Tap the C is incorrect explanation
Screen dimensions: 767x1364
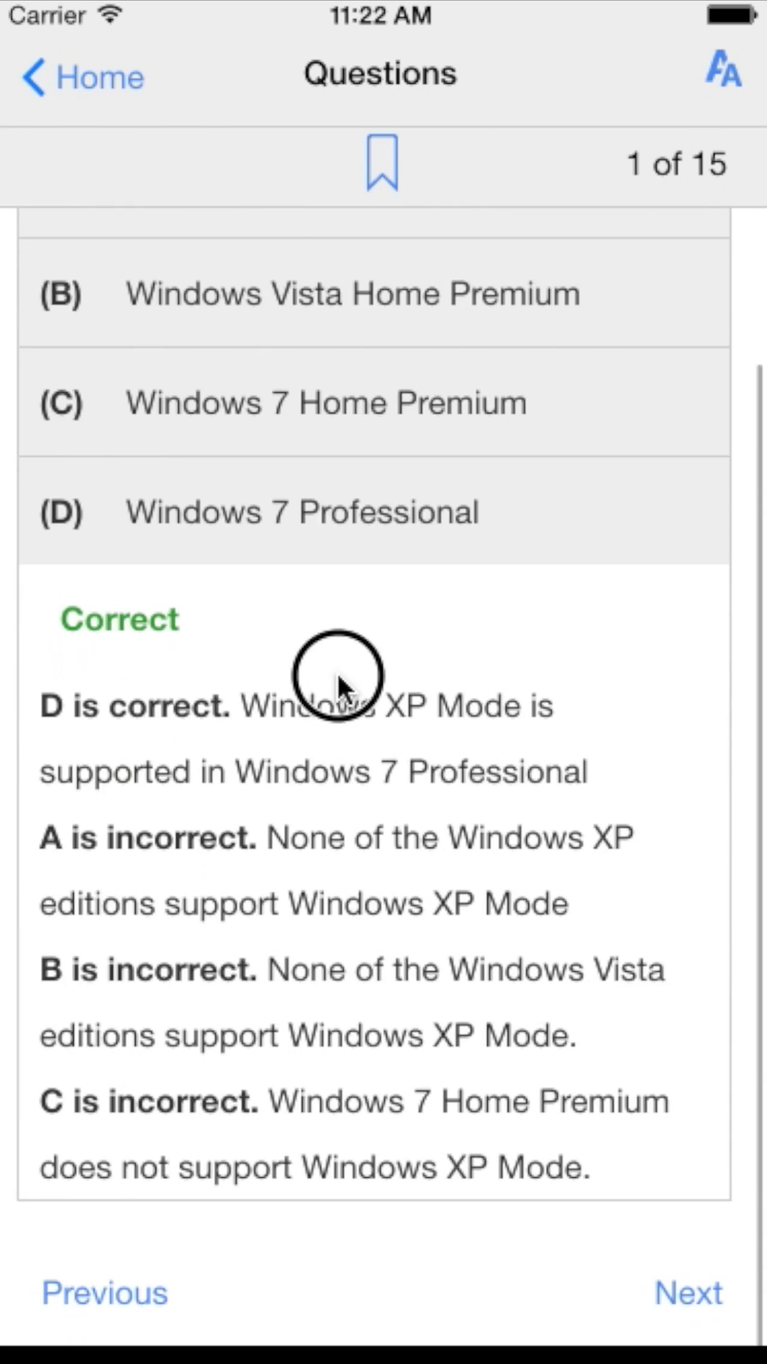(354, 1134)
